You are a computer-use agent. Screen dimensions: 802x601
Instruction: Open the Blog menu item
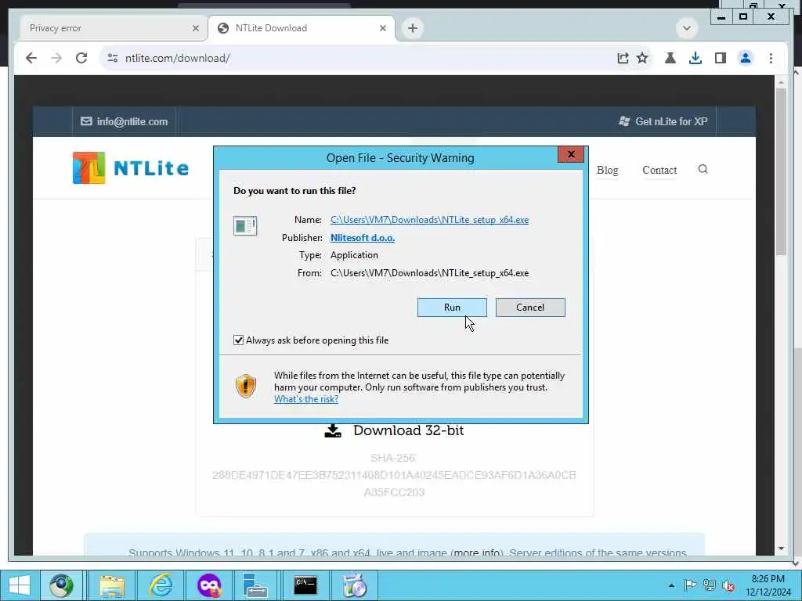(607, 170)
